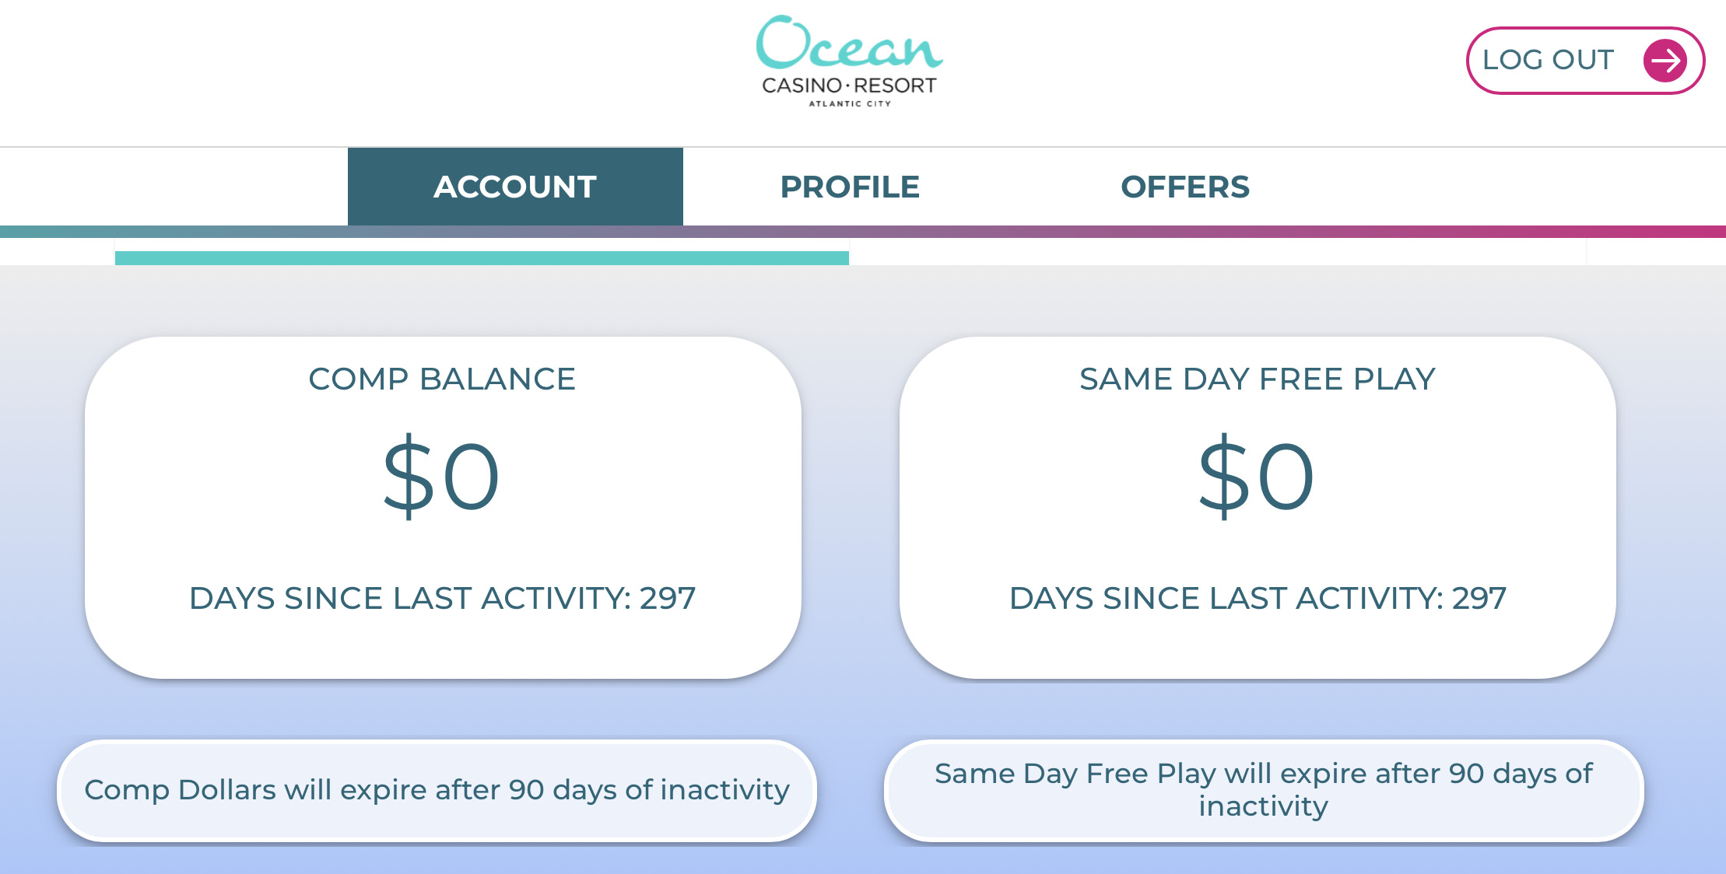Click the comp balance $0 amount

[441, 476]
